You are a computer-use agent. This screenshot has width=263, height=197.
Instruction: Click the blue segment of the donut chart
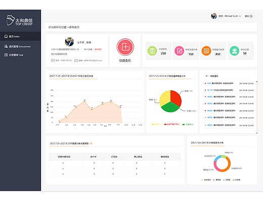click(217, 158)
